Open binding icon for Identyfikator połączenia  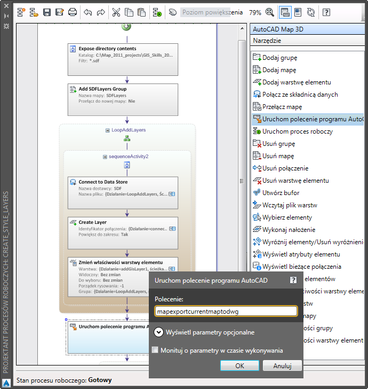tap(172, 229)
